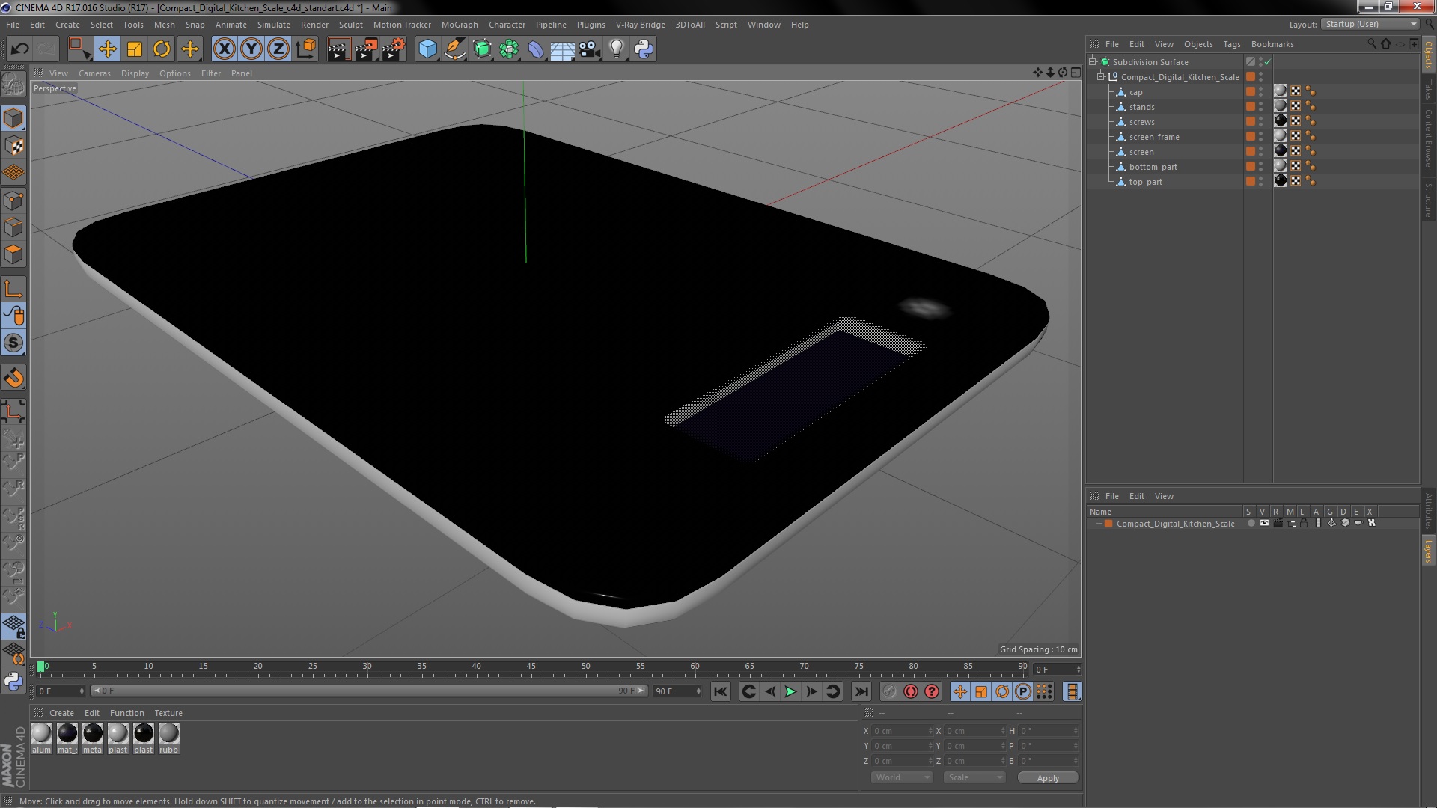Toggle Enable Snap magnet icon
This screenshot has height=808, width=1437.
[13, 378]
